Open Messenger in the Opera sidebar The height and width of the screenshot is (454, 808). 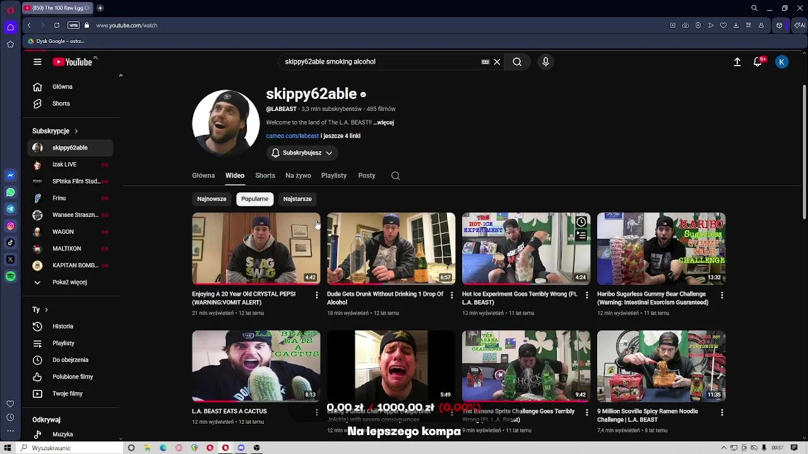[10, 175]
